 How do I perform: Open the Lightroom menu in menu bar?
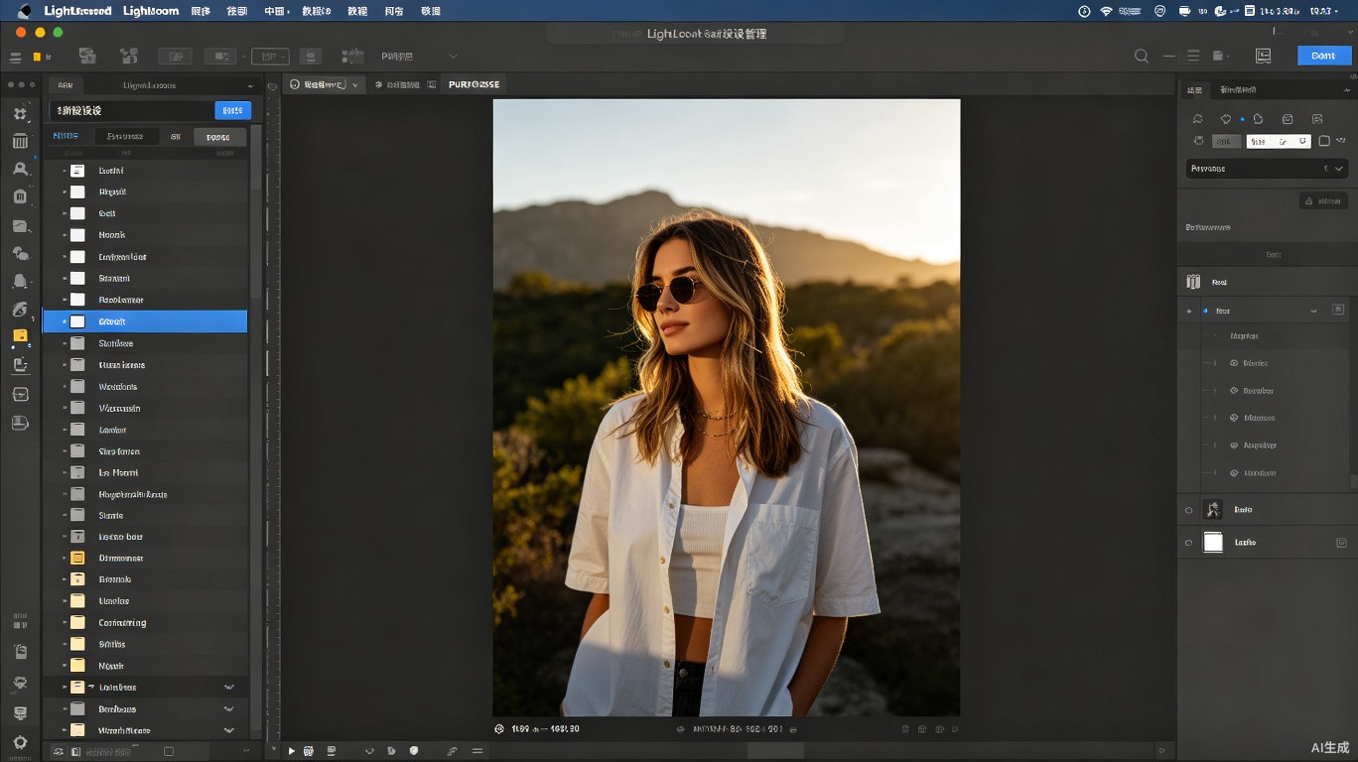[151, 11]
